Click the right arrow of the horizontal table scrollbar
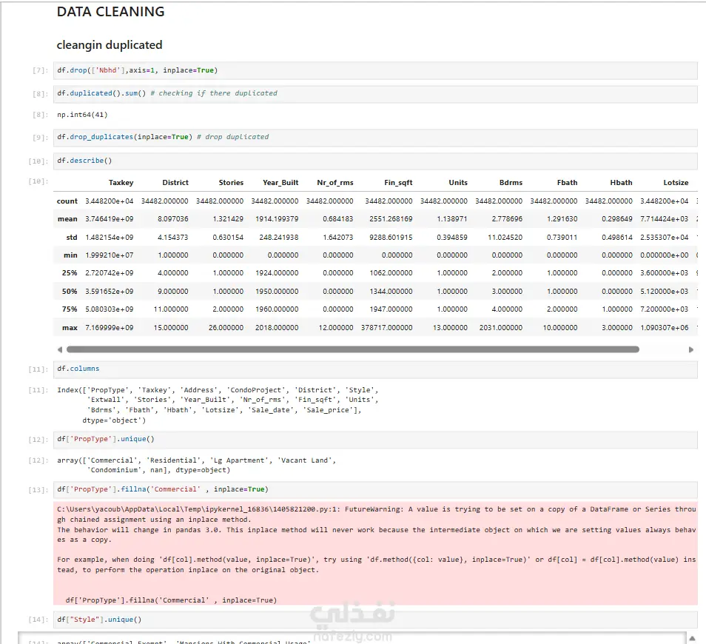 pos(691,349)
